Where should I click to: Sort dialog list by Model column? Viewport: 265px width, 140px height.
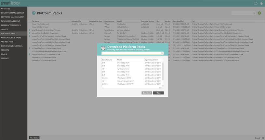pos(130,60)
